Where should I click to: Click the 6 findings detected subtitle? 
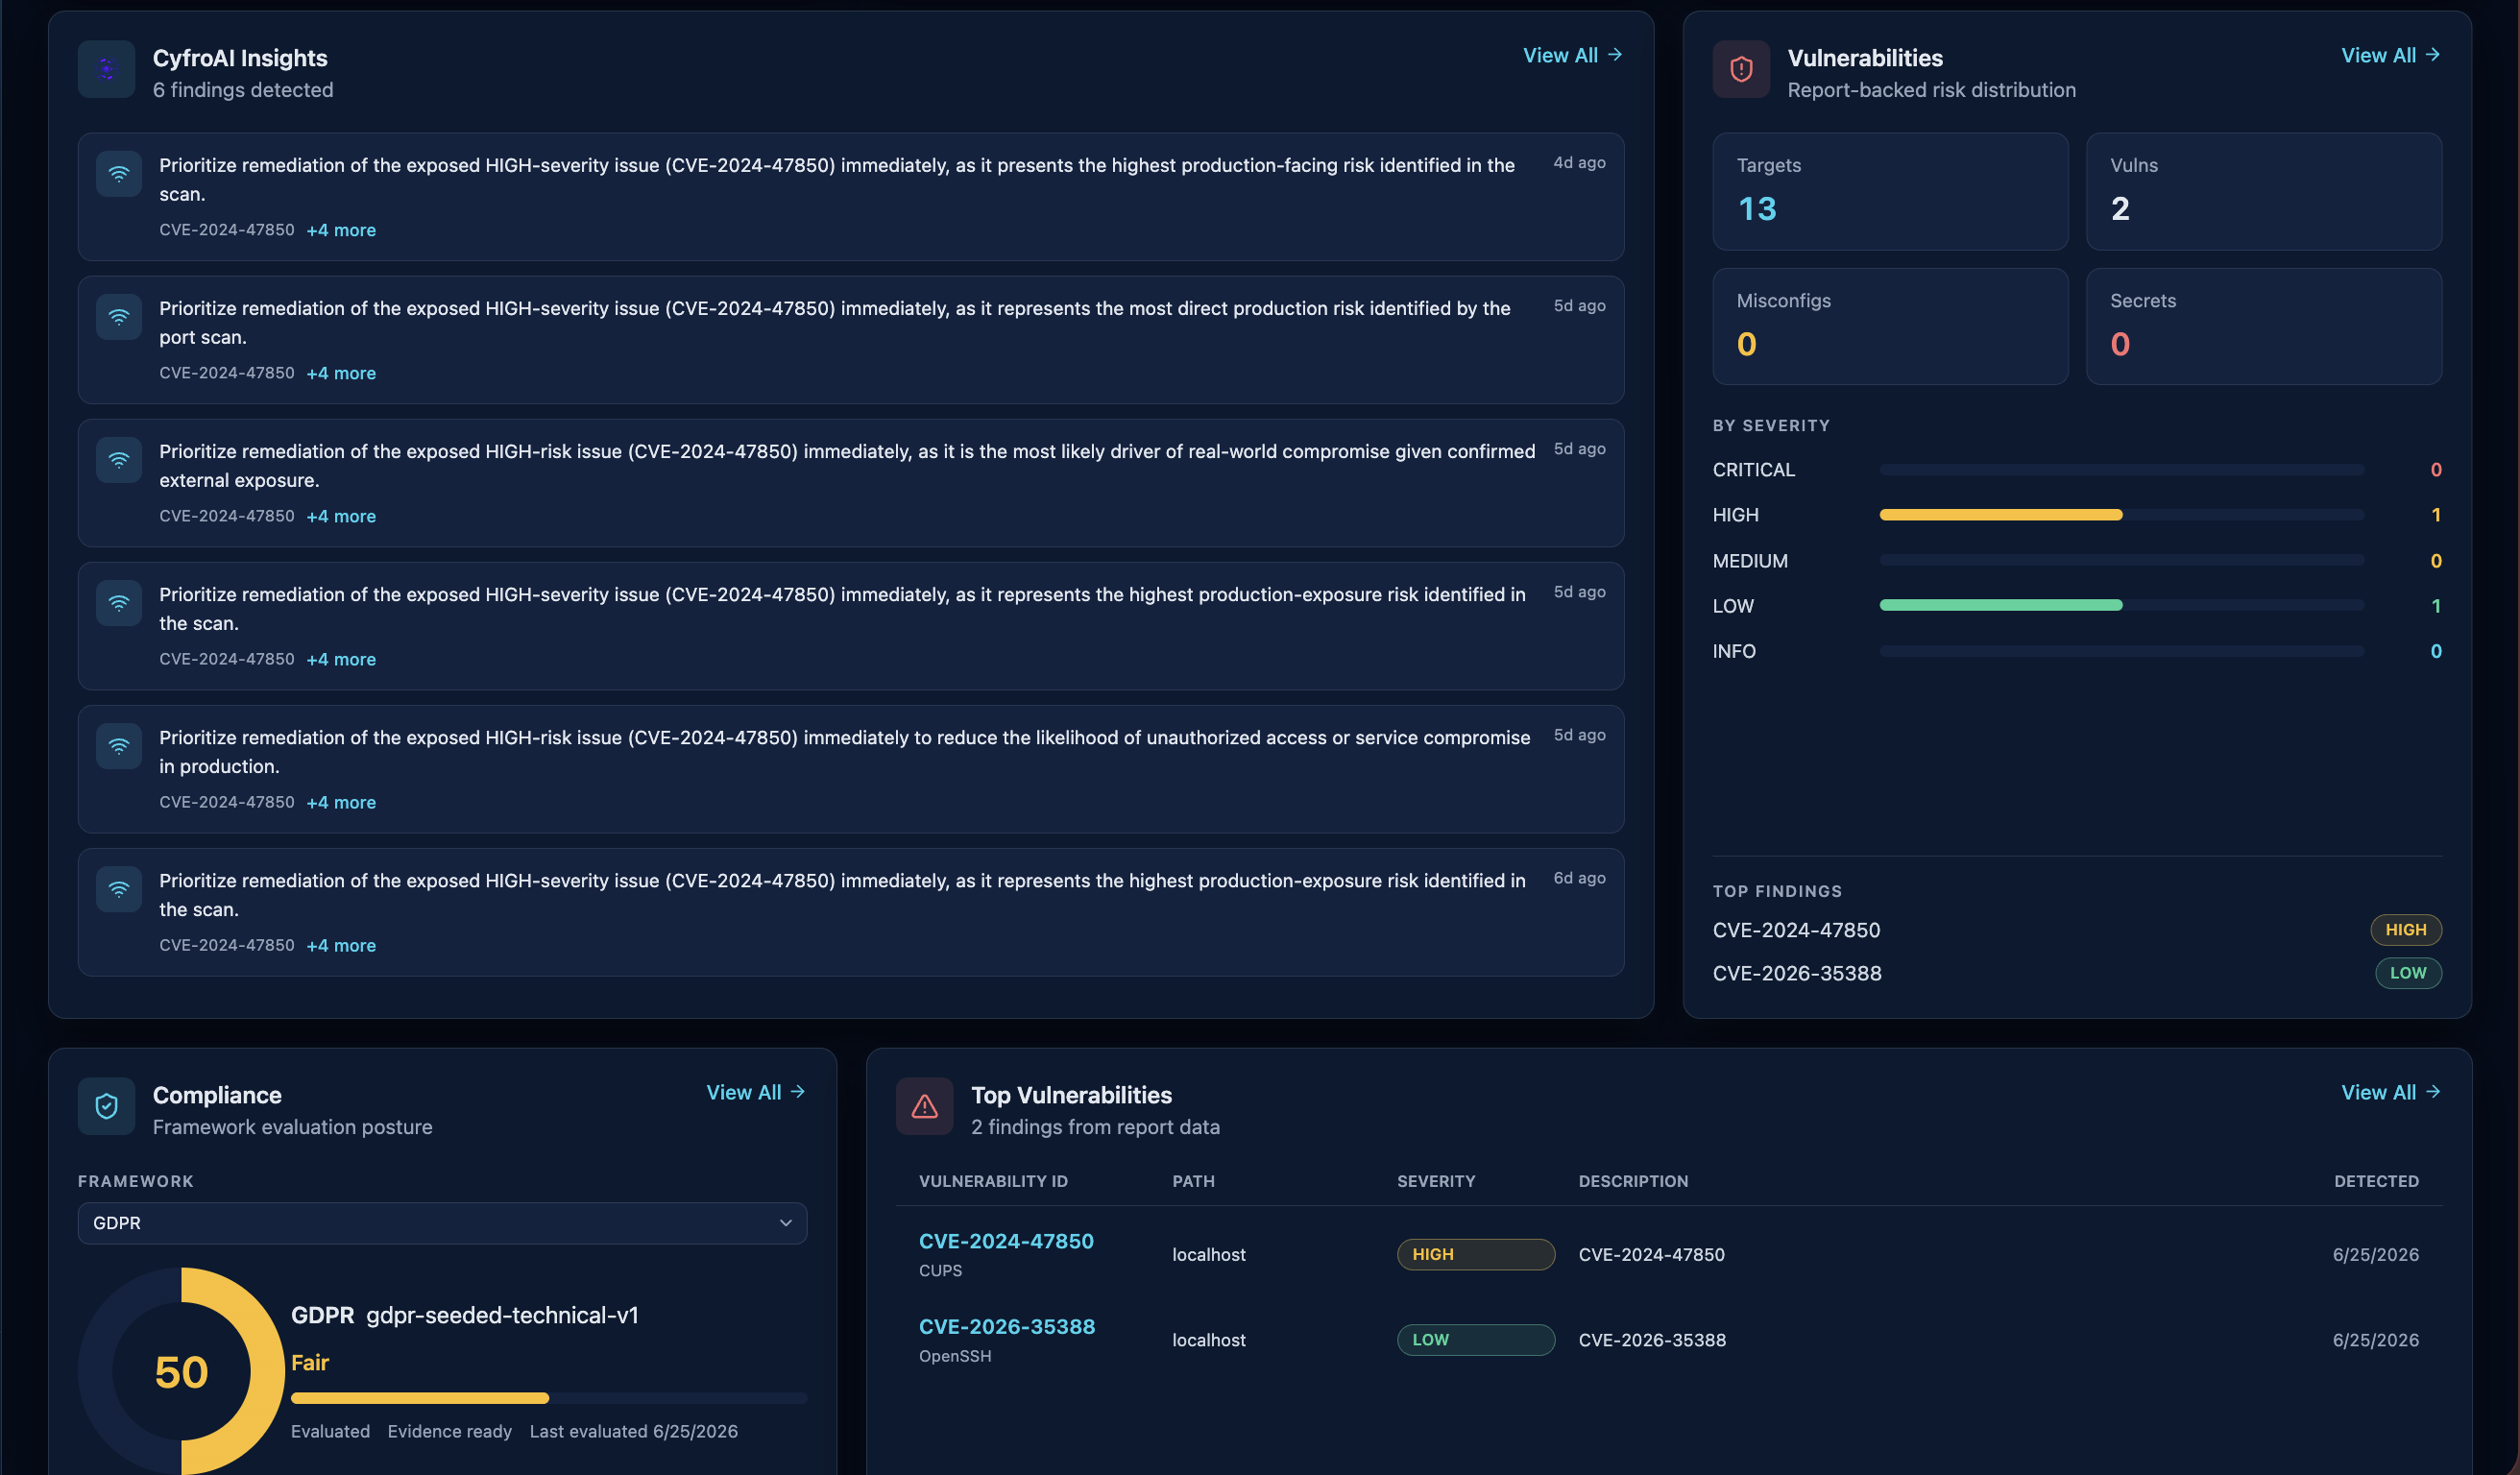[x=243, y=90]
